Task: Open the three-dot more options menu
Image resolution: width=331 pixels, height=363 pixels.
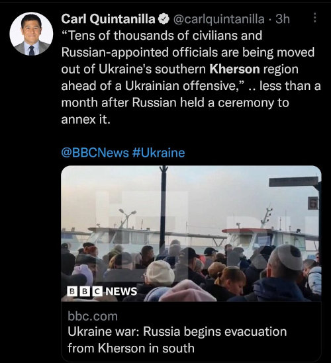Action: [x=314, y=18]
